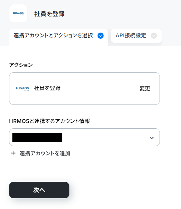Select the redacted account name in dropdown
The height and width of the screenshot is (209, 181).
[x=37, y=137]
